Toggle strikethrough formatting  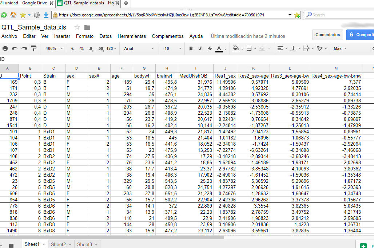coord(210,48)
